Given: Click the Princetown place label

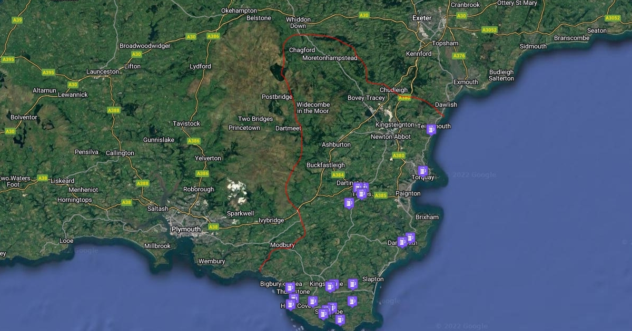Looking at the screenshot, I should 244,128.
